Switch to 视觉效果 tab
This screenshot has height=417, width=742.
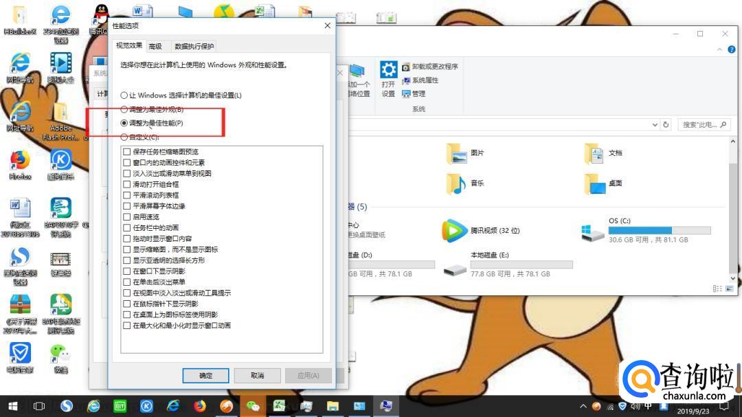click(129, 45)
